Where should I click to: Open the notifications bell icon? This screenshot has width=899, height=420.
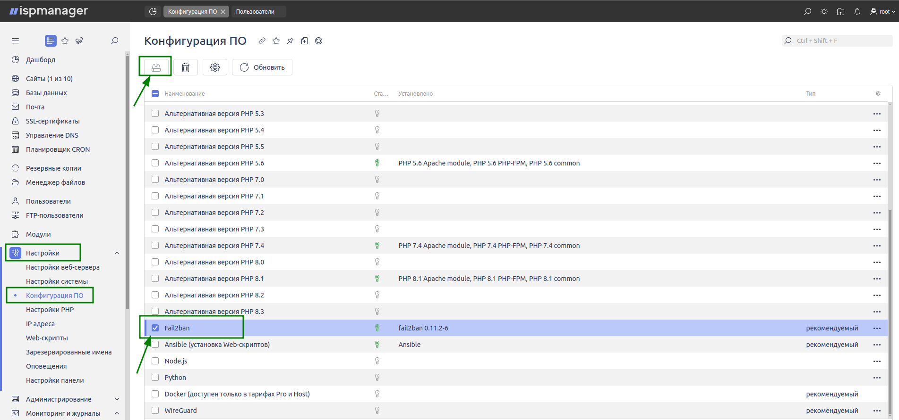pos(857,11)
